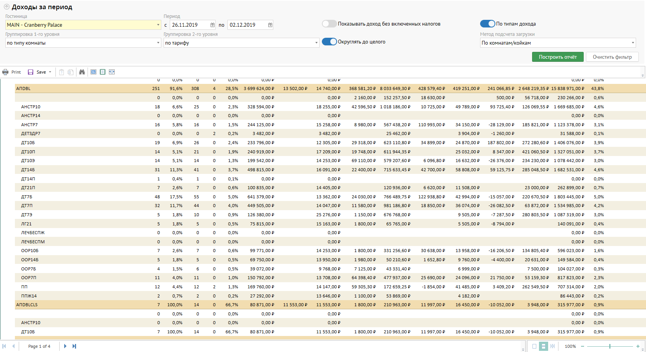Expand Группировка 1-го уровня dropdown
This screenshot has height=352, width=646.
pos(158,43)
